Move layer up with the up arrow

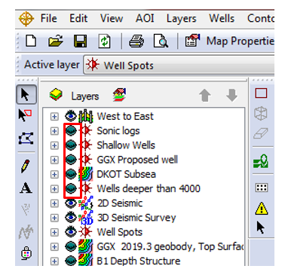tap(205, 95)
